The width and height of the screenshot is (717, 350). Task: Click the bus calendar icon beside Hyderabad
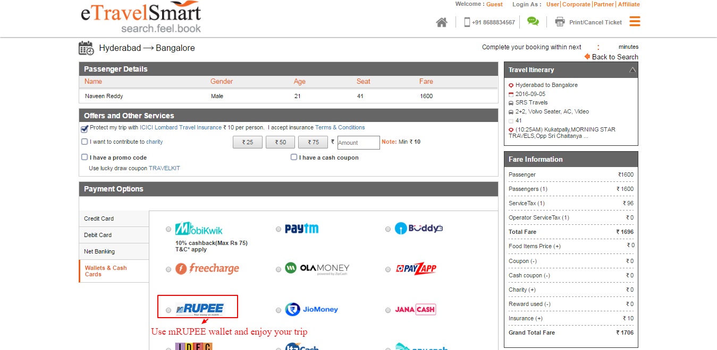tap(87, 48)
